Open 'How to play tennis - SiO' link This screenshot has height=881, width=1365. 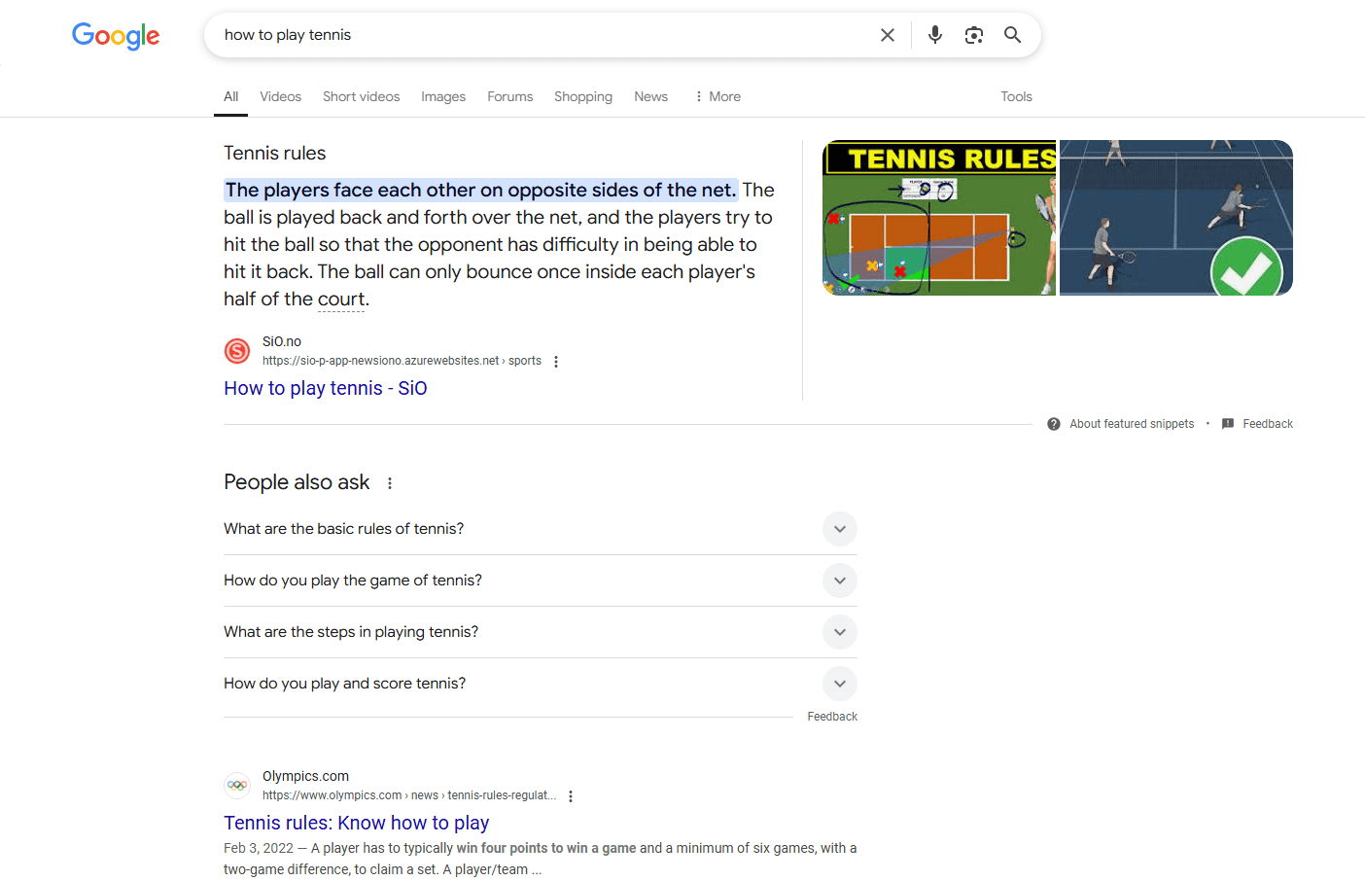(326, 388)
